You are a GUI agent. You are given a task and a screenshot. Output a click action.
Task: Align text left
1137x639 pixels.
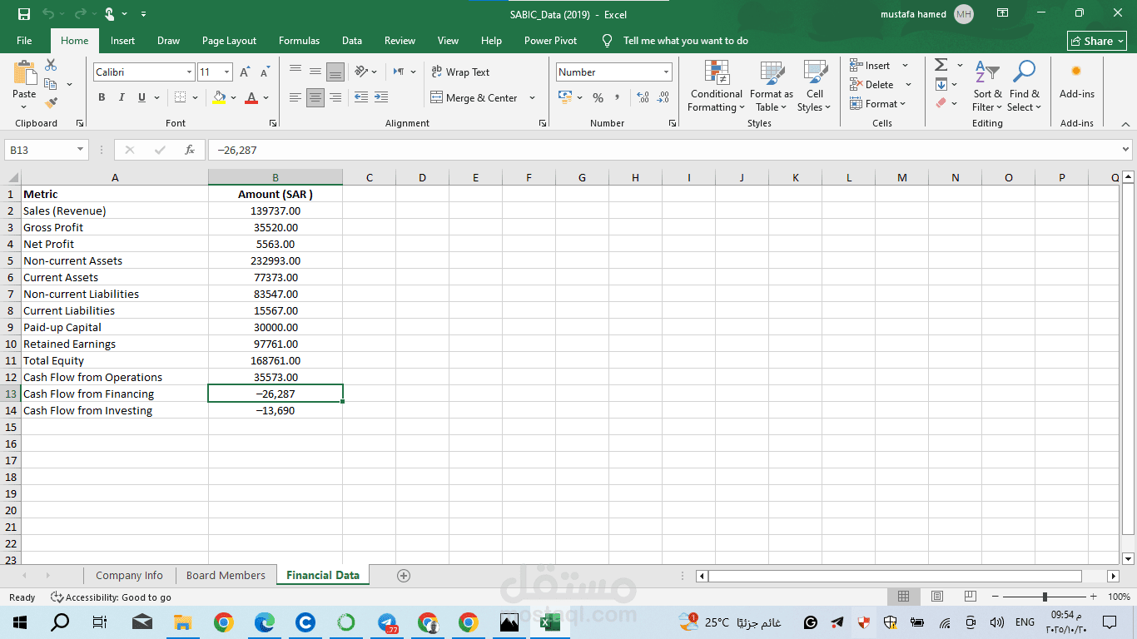(295, 97)
